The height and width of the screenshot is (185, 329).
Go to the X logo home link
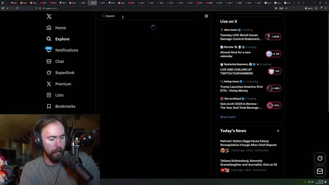(49, 17)
